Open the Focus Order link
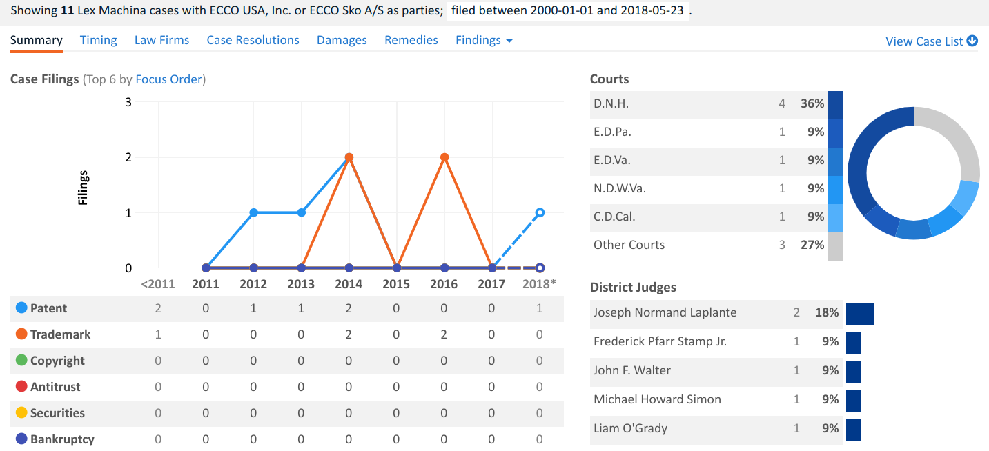 pyautogui.click(x=168, y=79)
